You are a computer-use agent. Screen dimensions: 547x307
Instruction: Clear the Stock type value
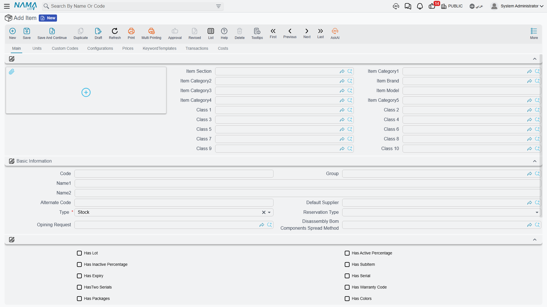(264, 212)
